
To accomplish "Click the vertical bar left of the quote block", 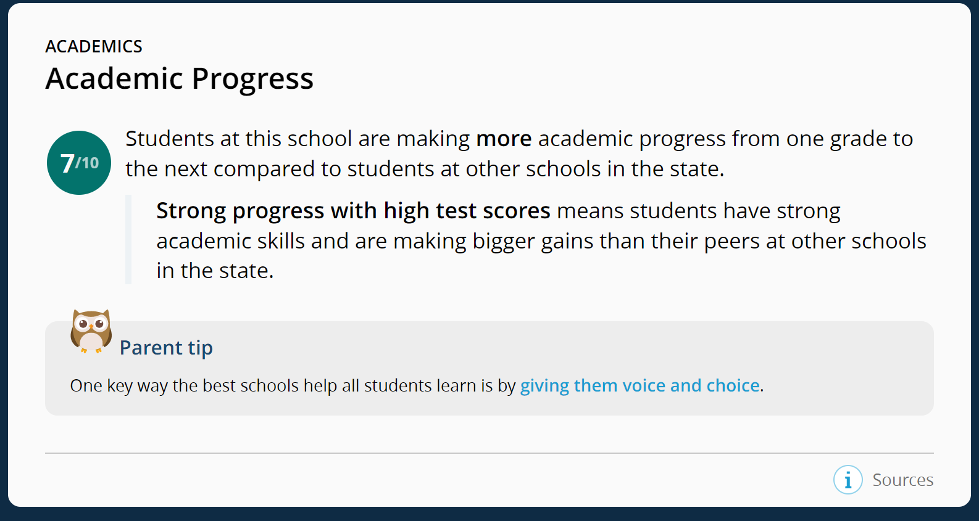I will tap(128, 240).
